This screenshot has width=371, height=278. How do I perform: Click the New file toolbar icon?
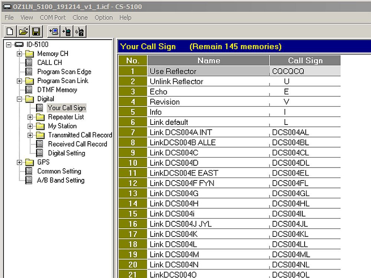click(x=10, y=31)
